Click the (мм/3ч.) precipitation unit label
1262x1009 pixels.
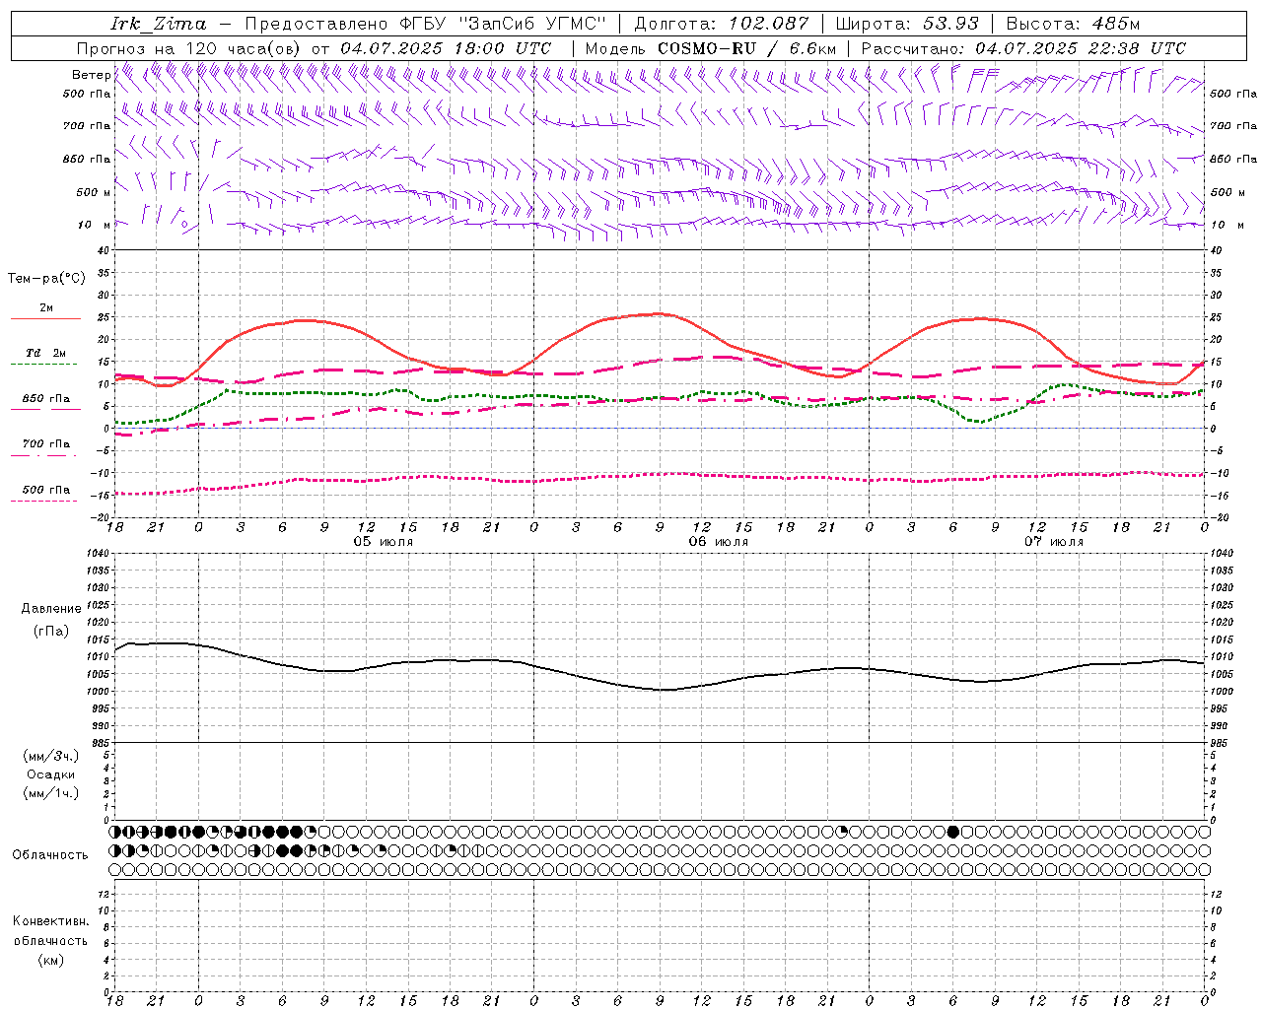coord(51,756)
